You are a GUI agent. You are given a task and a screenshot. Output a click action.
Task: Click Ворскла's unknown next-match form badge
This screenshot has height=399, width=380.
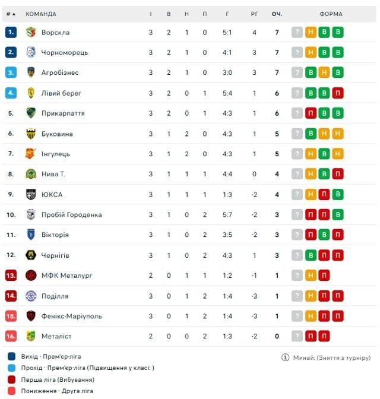pos(297,33)
